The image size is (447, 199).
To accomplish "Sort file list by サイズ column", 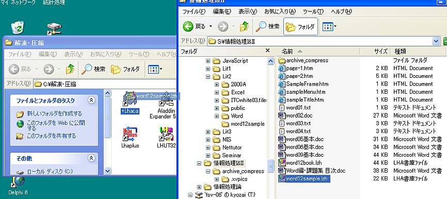I will pos(375,51).
